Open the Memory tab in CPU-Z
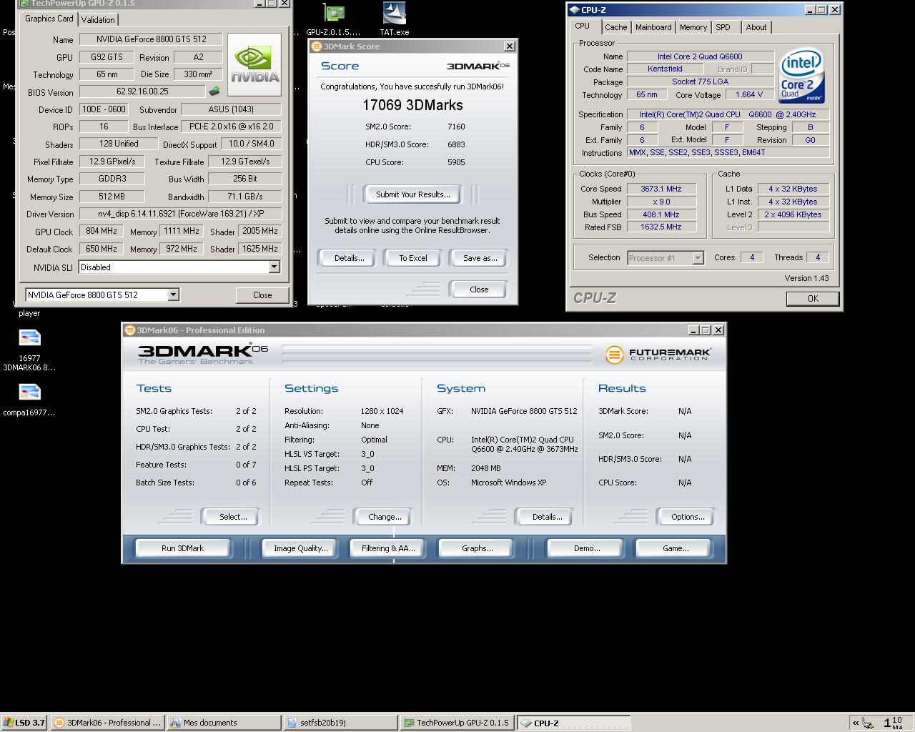 693,27
